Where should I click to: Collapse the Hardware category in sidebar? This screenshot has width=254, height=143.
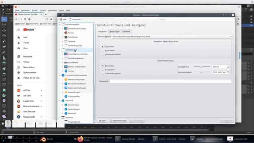point(60,118)
